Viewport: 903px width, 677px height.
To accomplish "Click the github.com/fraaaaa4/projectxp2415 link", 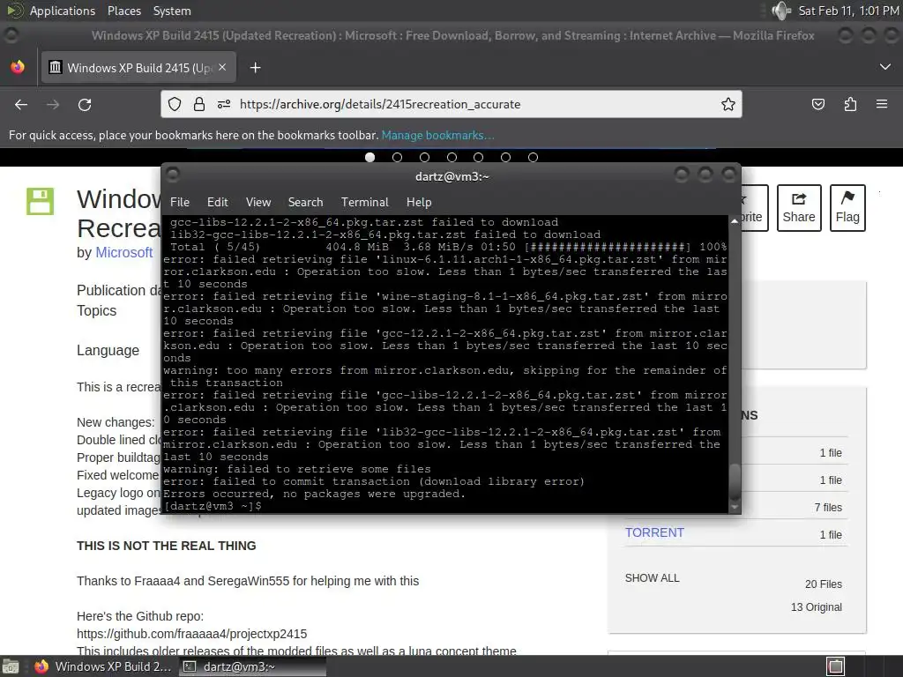I will click(191, 634).
